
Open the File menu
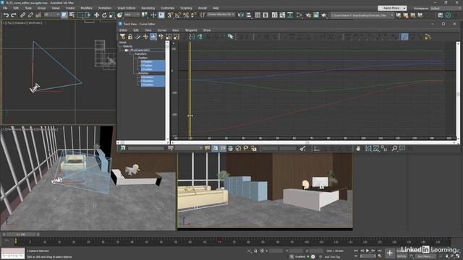click(x=5, y=8)
